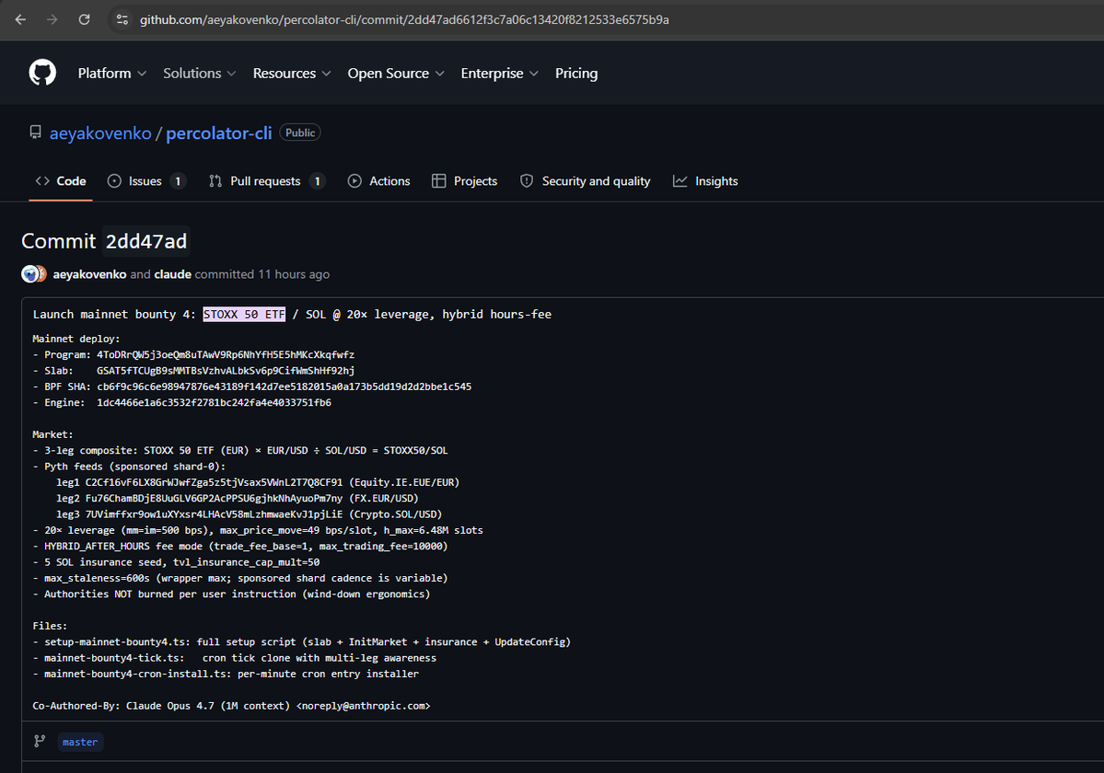Open GitHub home via Octocat logo

pos(42,73)
